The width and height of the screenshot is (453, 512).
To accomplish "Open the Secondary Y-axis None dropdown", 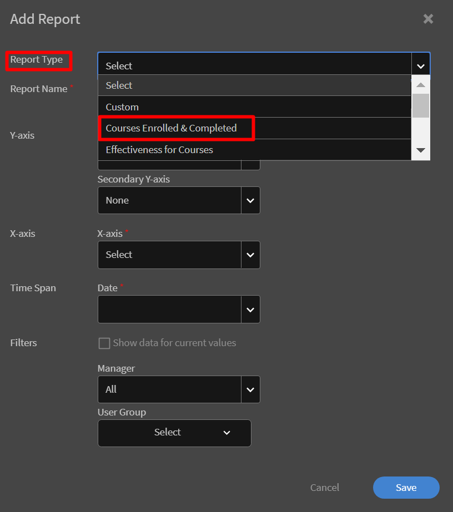I will coord(169,200).
